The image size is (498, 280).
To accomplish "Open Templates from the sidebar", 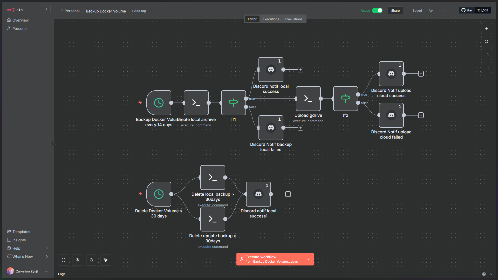I will pyautogui.click(x=21, y=232).
